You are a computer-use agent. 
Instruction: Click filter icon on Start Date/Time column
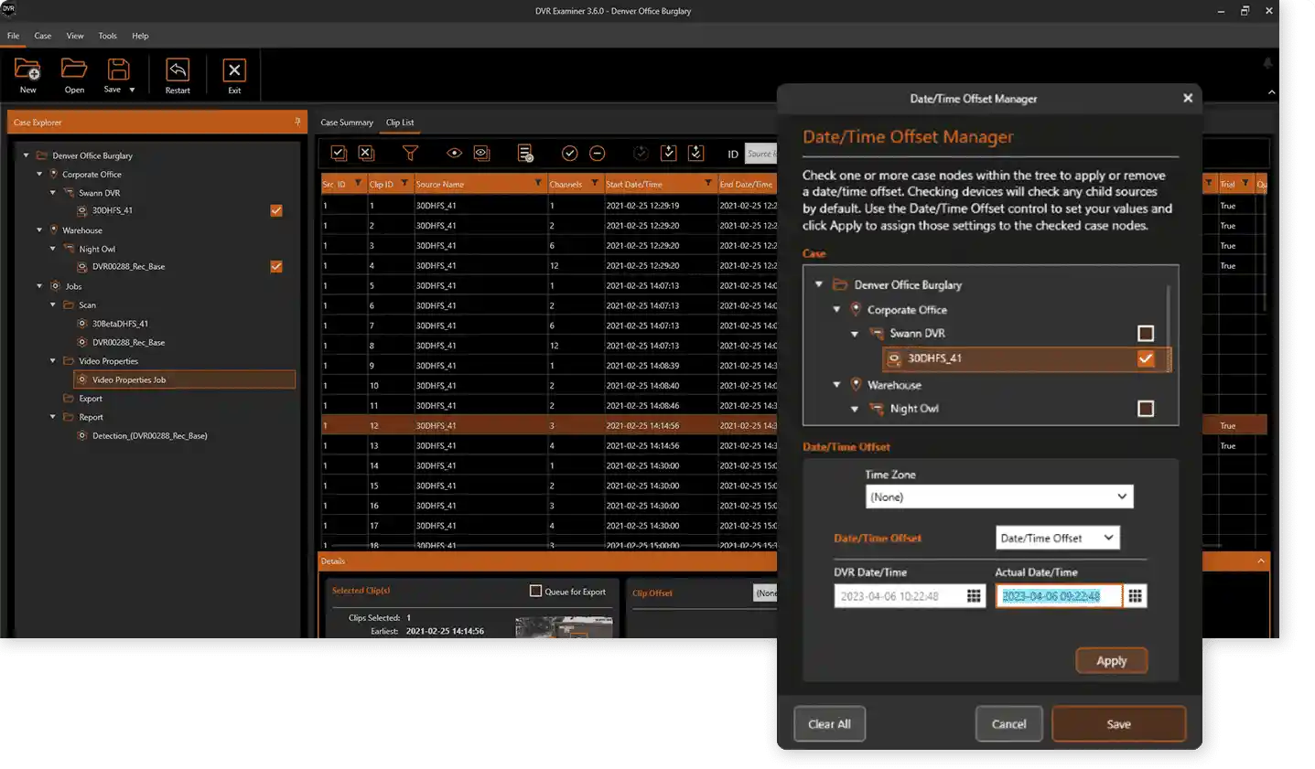tap(708, 183)
